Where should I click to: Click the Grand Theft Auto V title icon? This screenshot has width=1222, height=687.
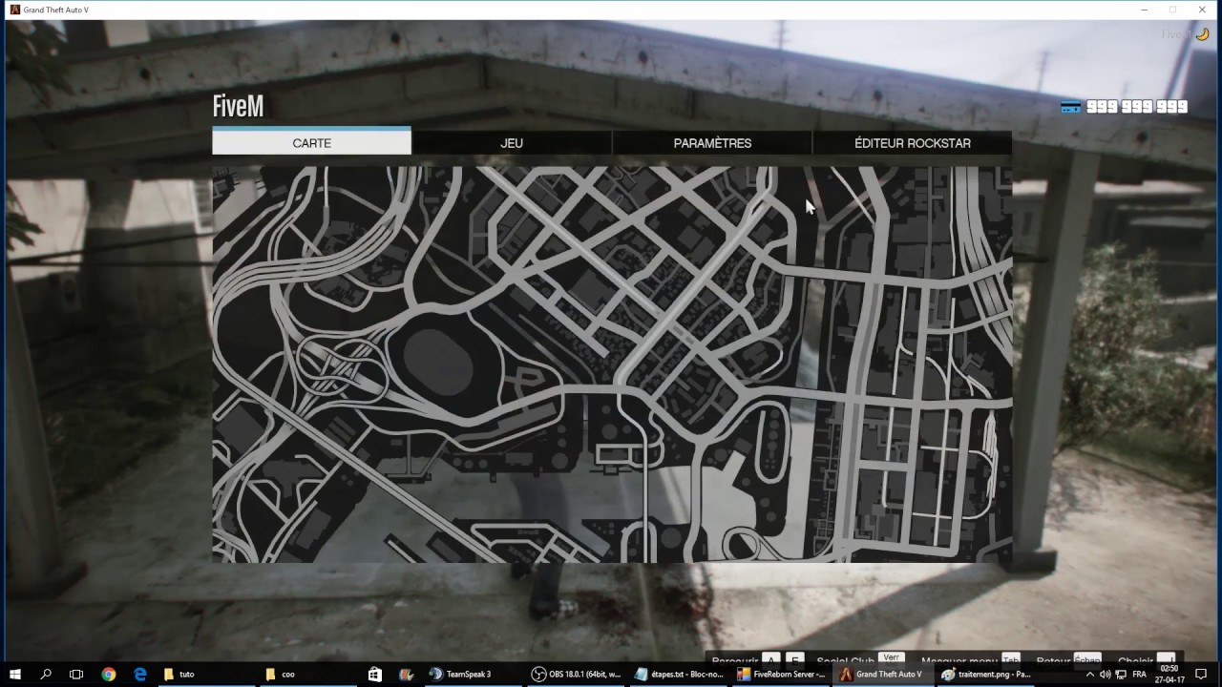14,10
